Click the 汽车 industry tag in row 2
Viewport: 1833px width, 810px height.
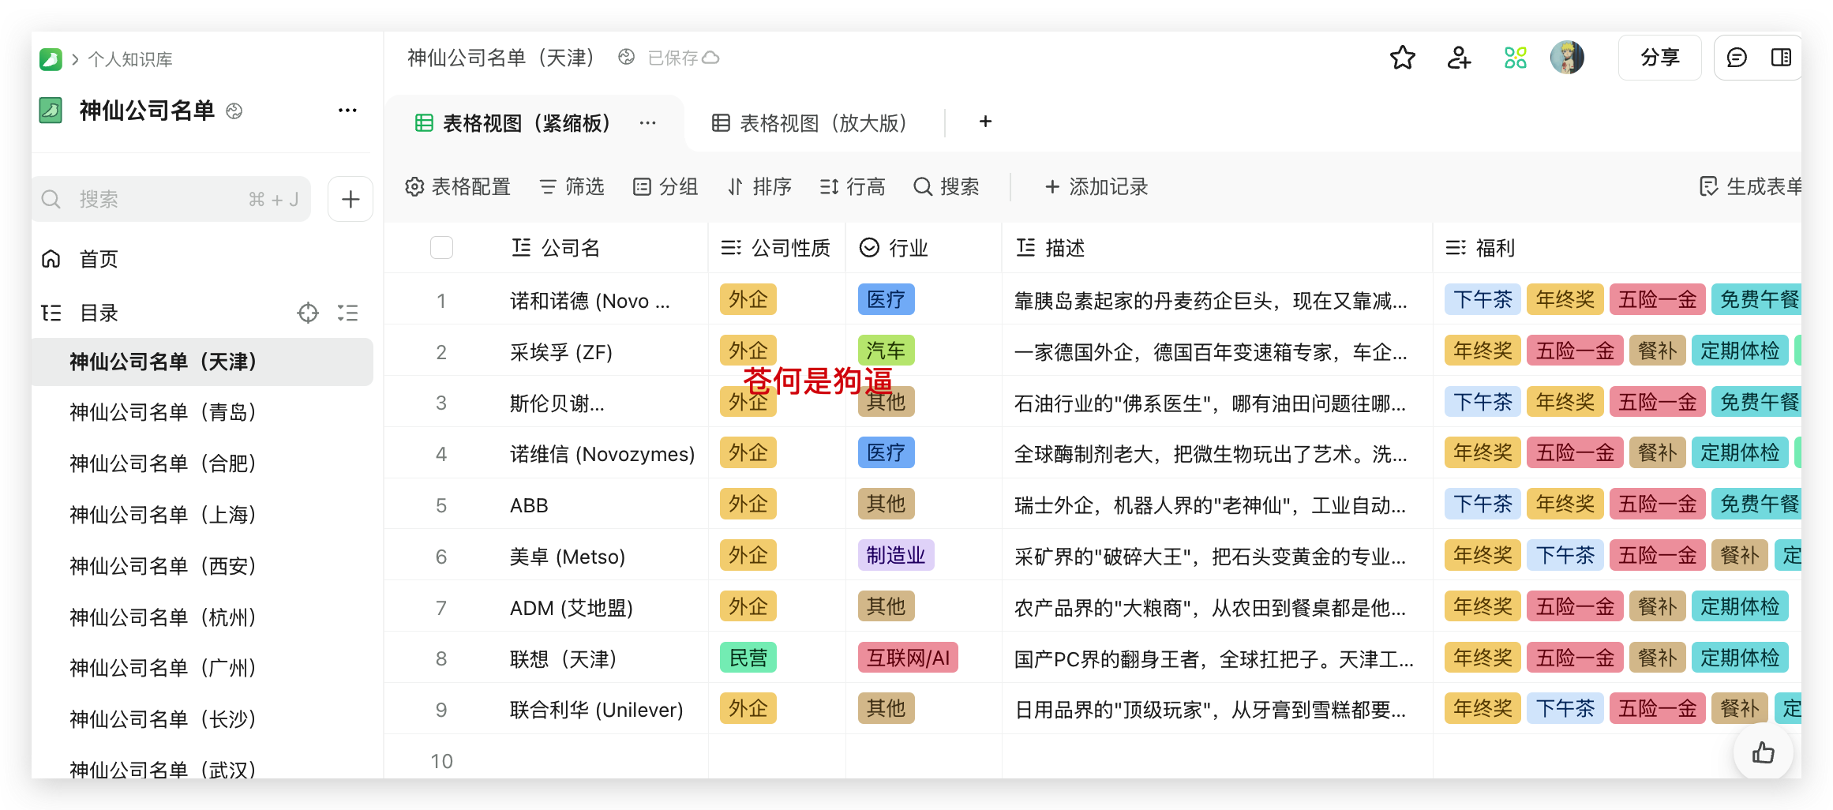[886, 350]
